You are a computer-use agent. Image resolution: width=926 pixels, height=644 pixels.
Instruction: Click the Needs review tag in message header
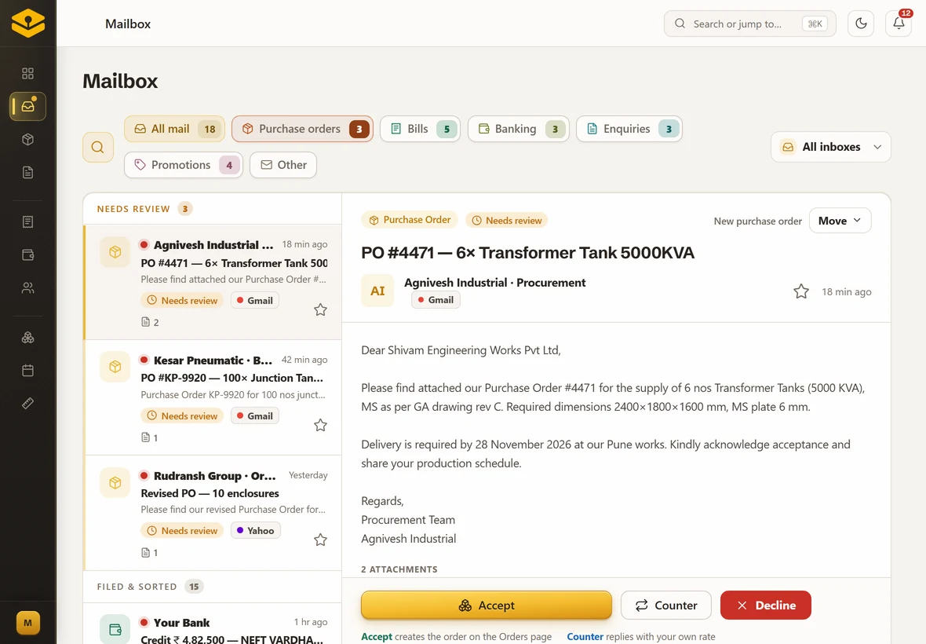pos(507,221)
